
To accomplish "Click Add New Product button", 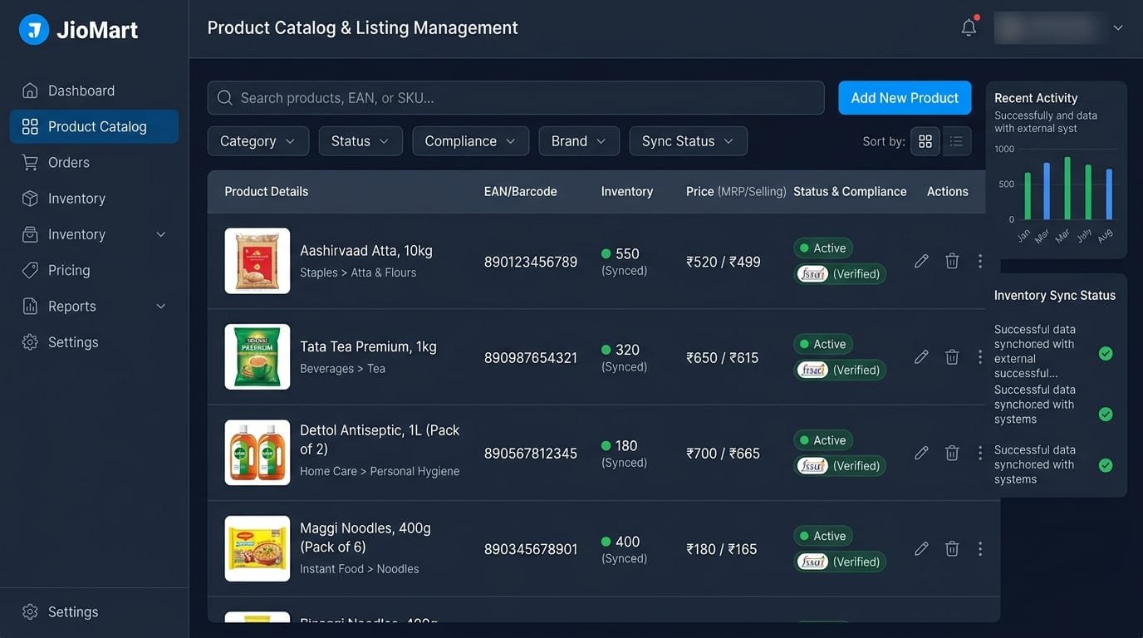I will click(x=905, y=98).
